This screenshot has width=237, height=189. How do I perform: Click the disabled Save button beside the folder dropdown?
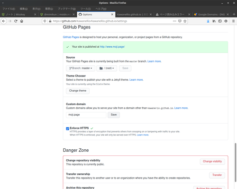pos(125,68)
